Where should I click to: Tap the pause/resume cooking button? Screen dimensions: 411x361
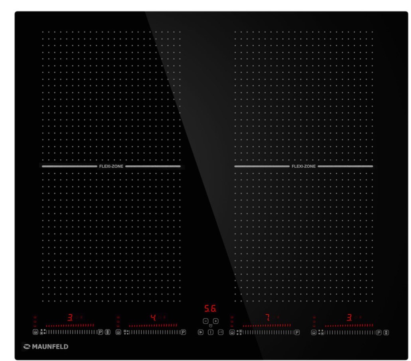pos(201,332)
